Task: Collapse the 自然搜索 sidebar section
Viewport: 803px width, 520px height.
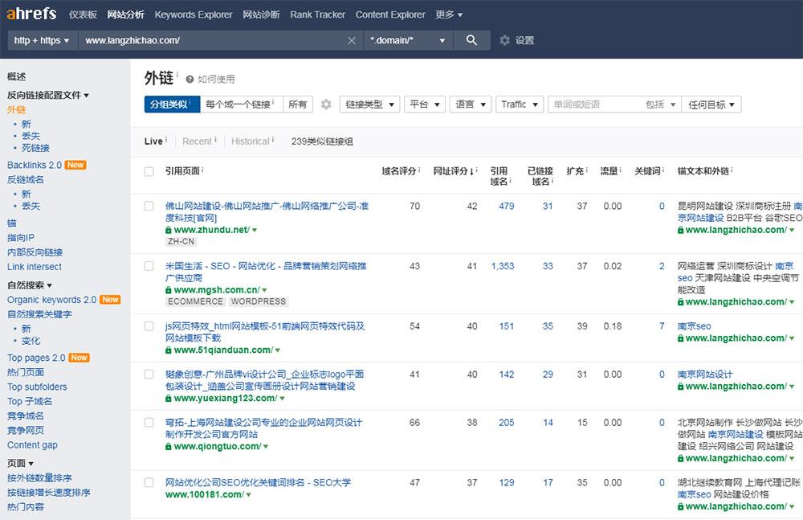Action: (x=30, y=285)
